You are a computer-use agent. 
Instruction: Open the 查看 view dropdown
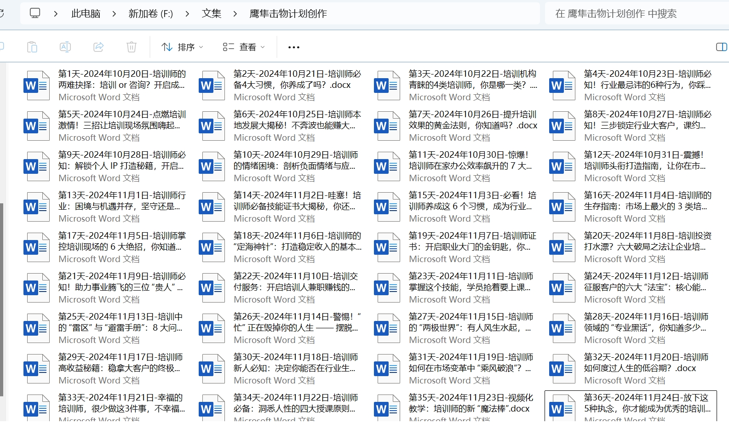(244, 47)
